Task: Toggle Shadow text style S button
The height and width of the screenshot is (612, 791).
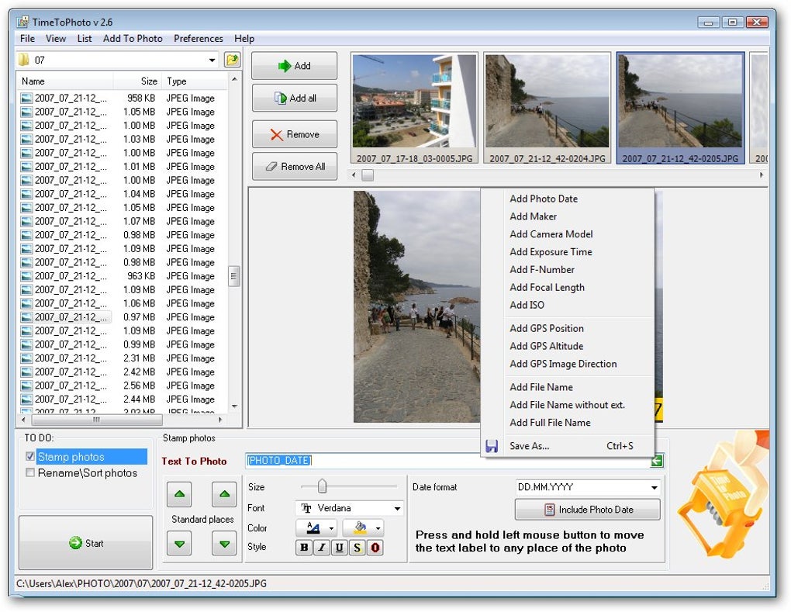Action: click(358, 548)
